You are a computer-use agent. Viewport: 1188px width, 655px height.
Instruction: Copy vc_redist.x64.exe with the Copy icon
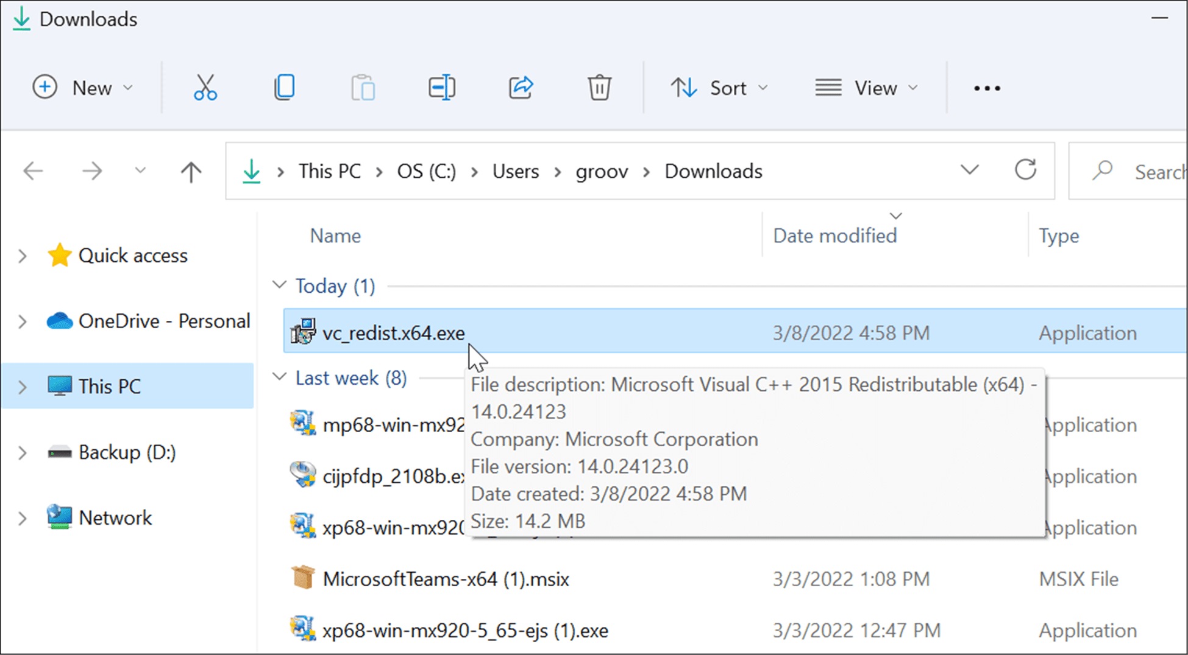click(284, 87)
